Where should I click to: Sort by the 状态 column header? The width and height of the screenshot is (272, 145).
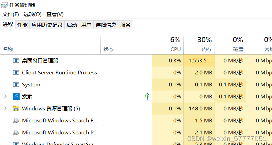click(x=127, y=45)
